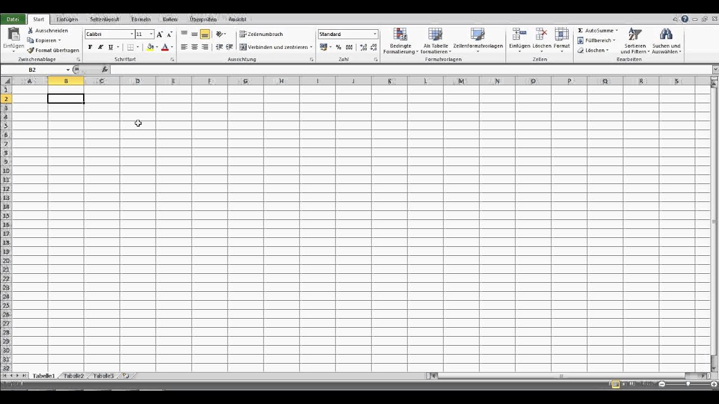Click the Einfügen paste clipboard icon
This screenshot has height=404, width=719.
13,35
